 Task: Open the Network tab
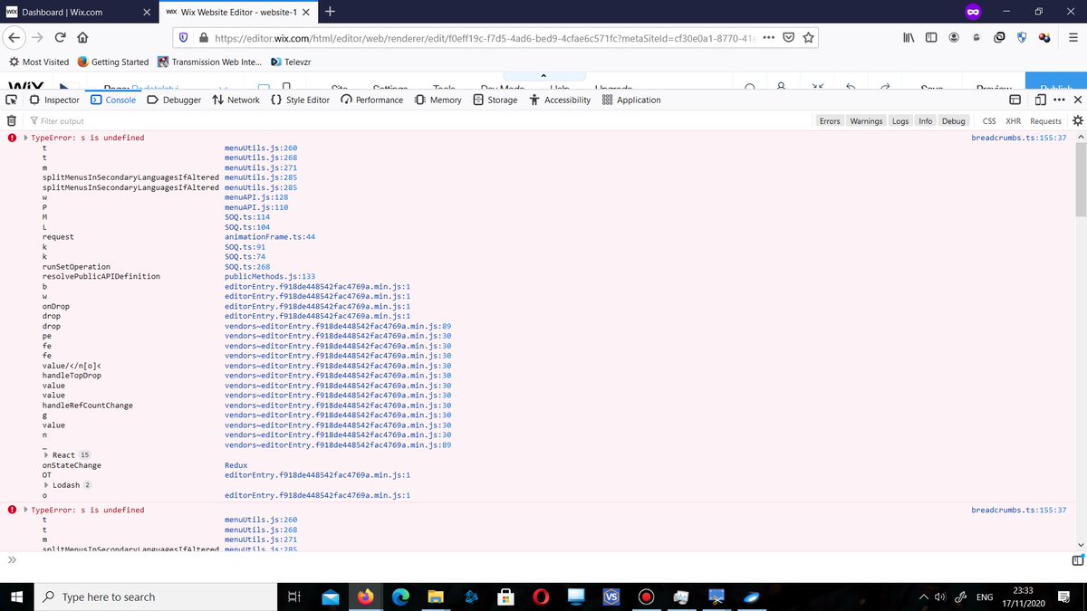[x=236, y=100]
